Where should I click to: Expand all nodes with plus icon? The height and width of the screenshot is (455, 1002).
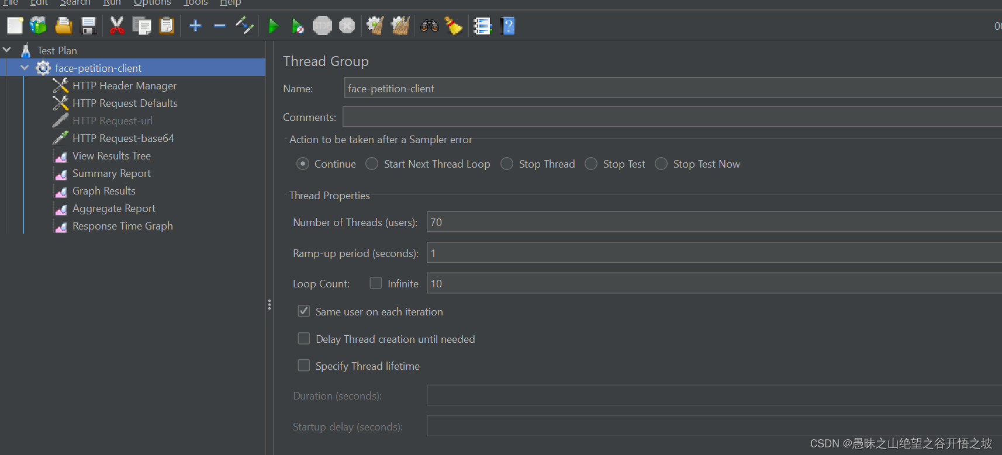coord(195,26)
